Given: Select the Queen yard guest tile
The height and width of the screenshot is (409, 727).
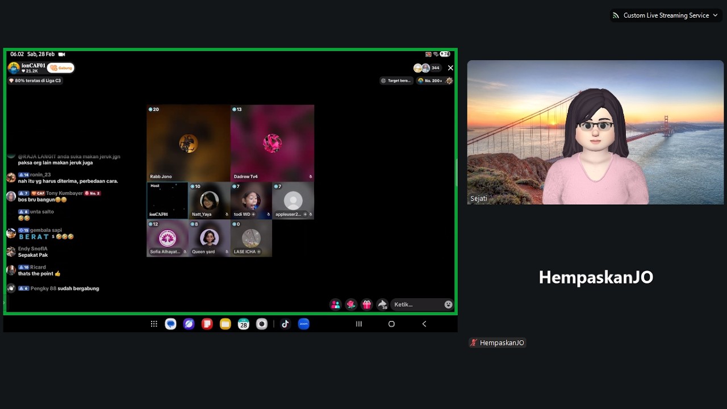Looking at the screenshot, I should pyautogui.click(x=209, y=239).
